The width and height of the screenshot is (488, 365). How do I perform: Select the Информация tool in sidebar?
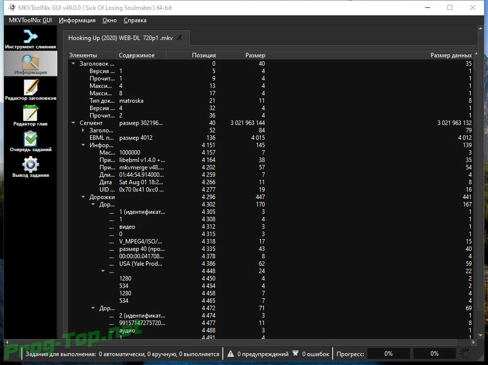31,64
